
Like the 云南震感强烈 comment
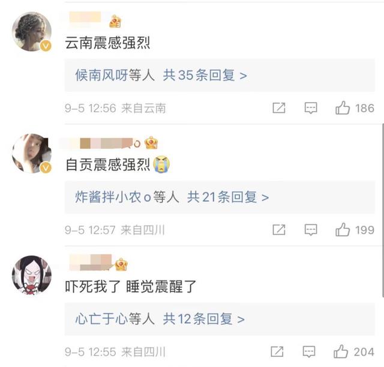(343, 108)
